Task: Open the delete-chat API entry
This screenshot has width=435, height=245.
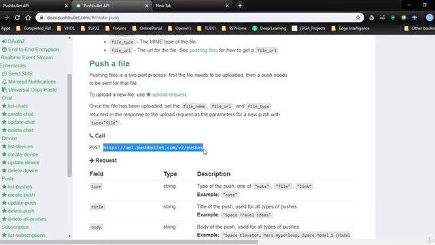Action: (x=18, y=130)
